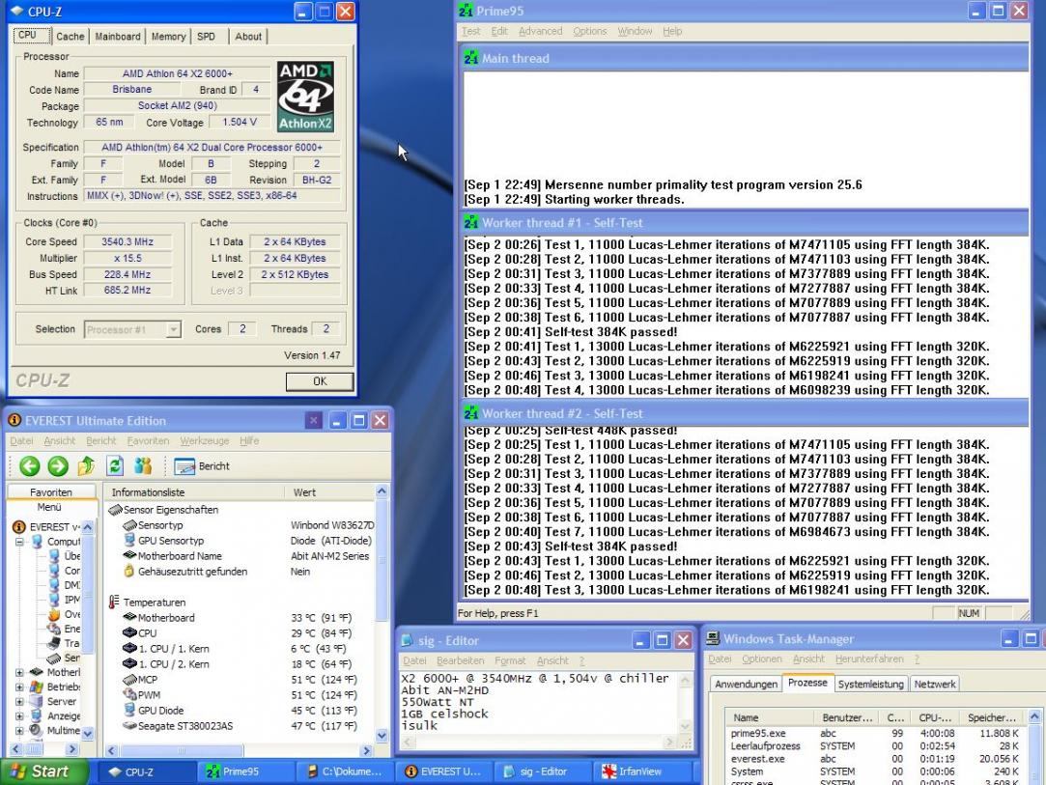This screenshot has width=1046, height=785.
Task: Open the Favoriten menu in EVEREST menu bar
Action: 148,441
